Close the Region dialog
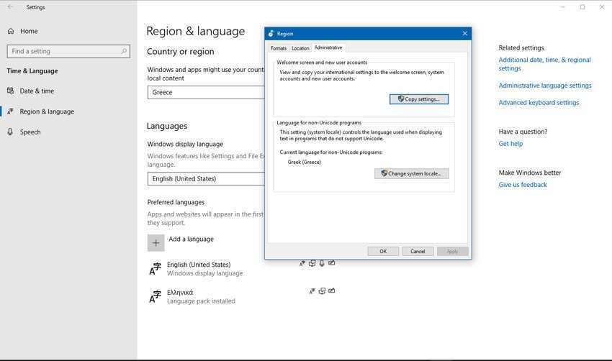Image resolution: width=612 pixels, height=361 pixels. (465, 34)
